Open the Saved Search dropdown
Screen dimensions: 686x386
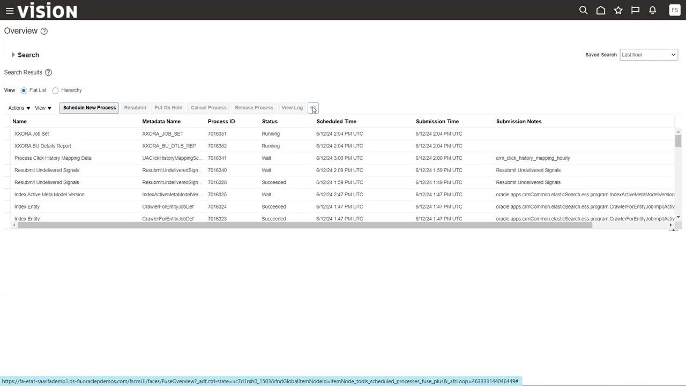pyautogui.click(x=648, y=55)
